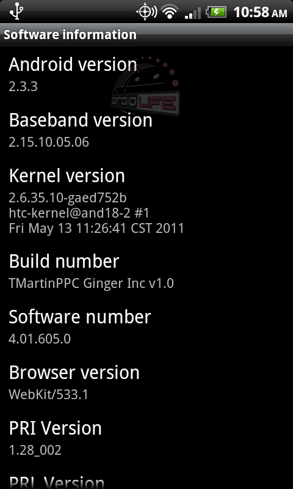Tap TMartinPPC Ginger Inc v1.0 text

91,284
